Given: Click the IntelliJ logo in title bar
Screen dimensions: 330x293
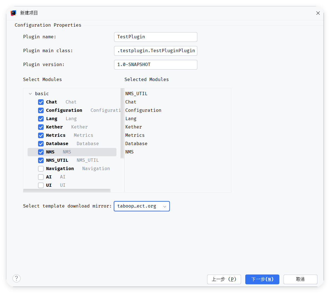Looking at the screenshot, I should pos(13,13).
